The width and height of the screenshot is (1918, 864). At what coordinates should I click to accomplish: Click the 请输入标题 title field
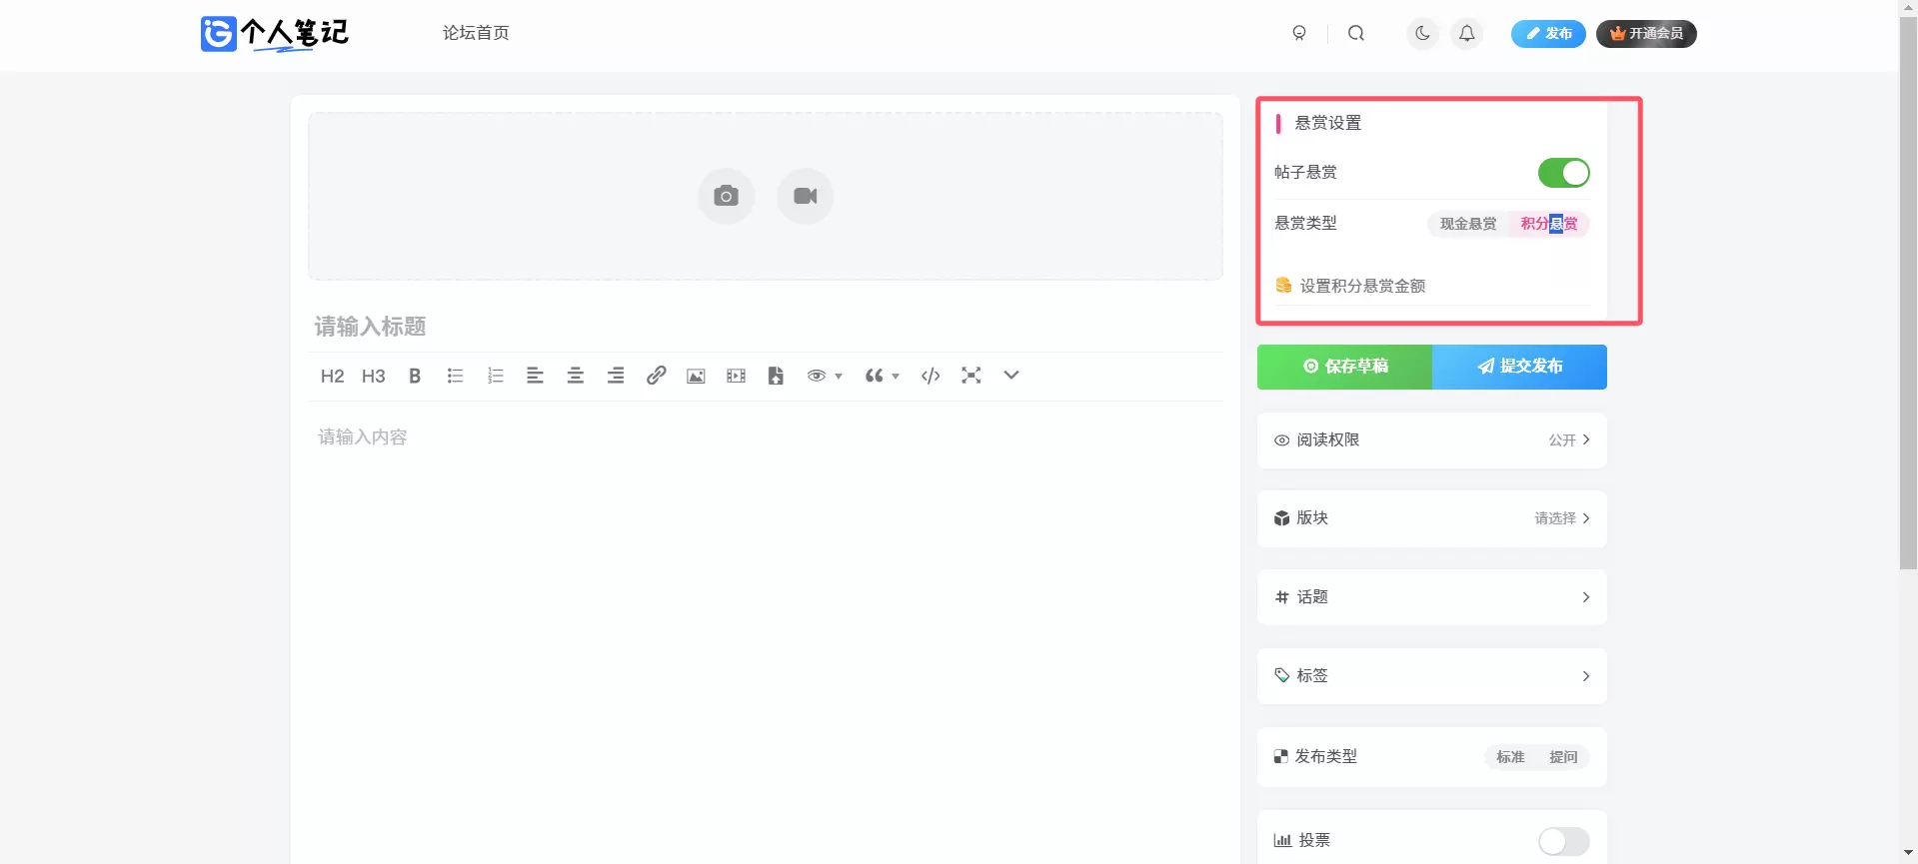[766, 327]
